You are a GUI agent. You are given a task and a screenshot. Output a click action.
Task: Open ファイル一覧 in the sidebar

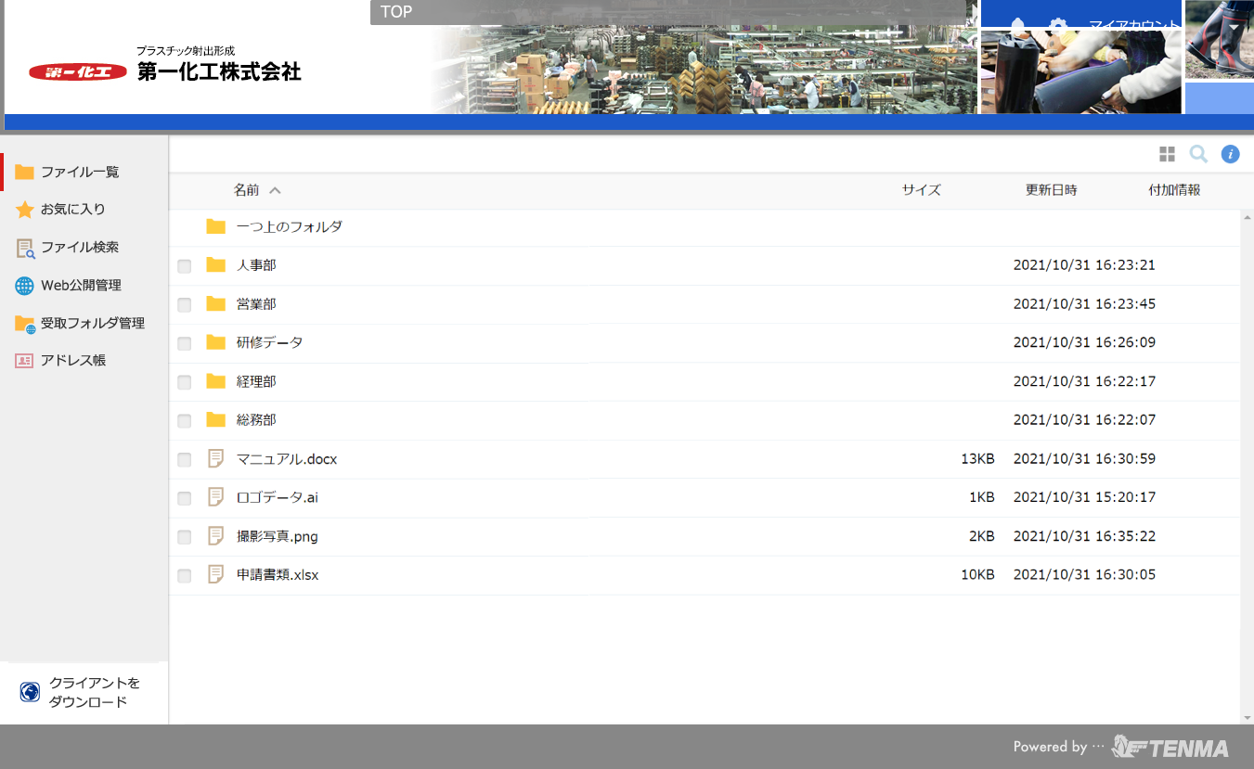tap(80, 172)
